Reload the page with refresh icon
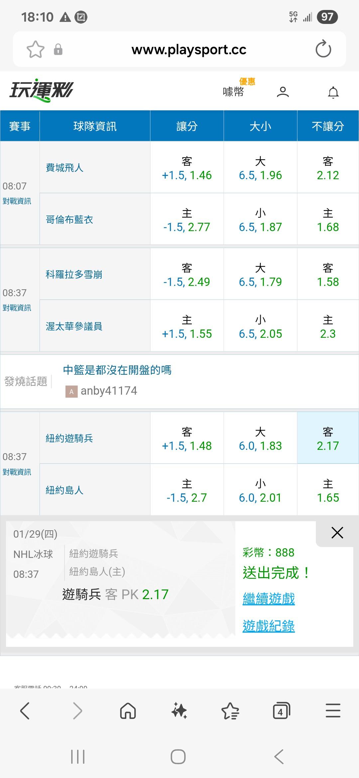Viewport: 359px width, 778px height. (323, 50)
